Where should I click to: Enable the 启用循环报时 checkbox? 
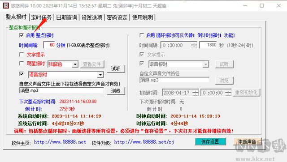tap(142, 35)
